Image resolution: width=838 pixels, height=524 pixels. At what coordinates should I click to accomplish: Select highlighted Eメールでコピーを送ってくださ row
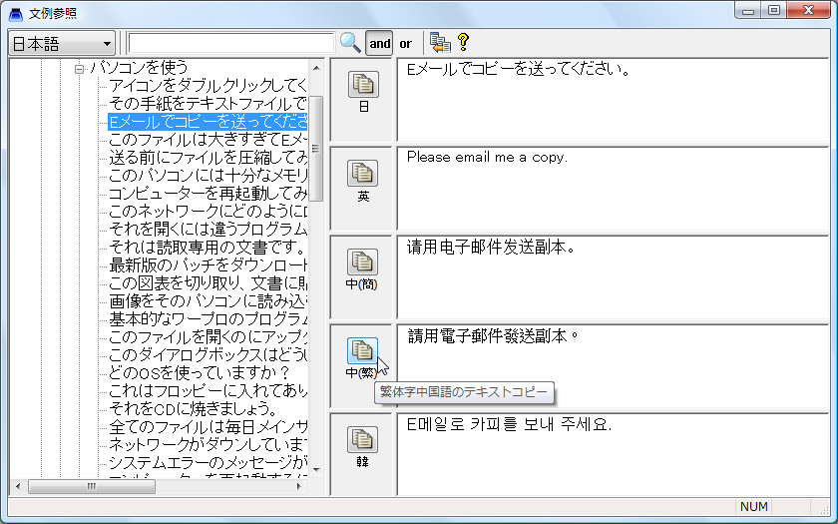coord(208,122)
